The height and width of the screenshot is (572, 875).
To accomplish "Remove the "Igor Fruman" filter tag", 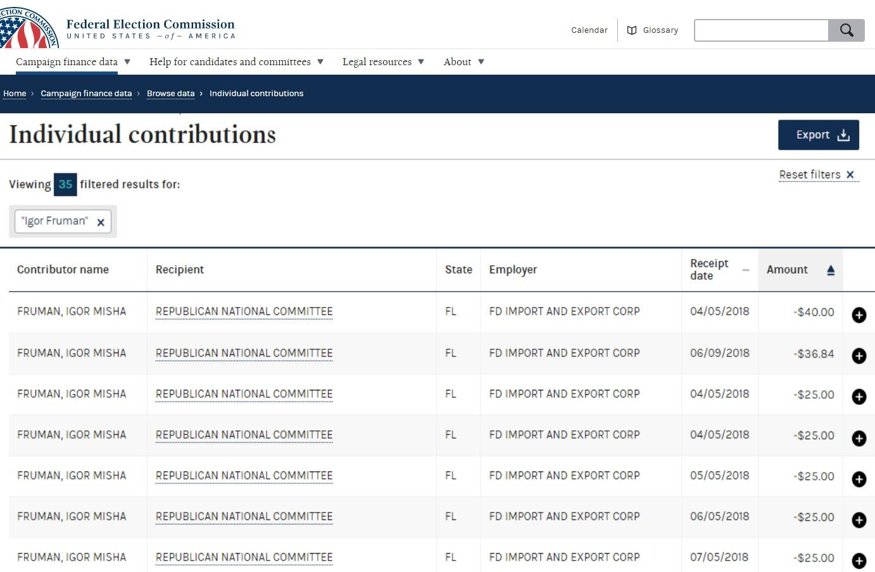I will (101, 222).
